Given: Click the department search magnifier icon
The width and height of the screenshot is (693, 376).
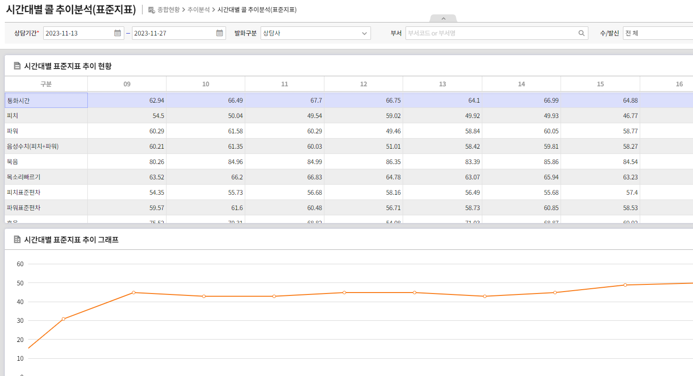Looking at the screenshot, I should tap(581, 33).
